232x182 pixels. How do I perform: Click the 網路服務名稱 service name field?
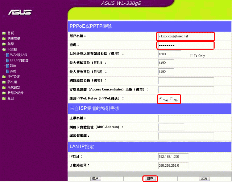click(x=186, y=81)
